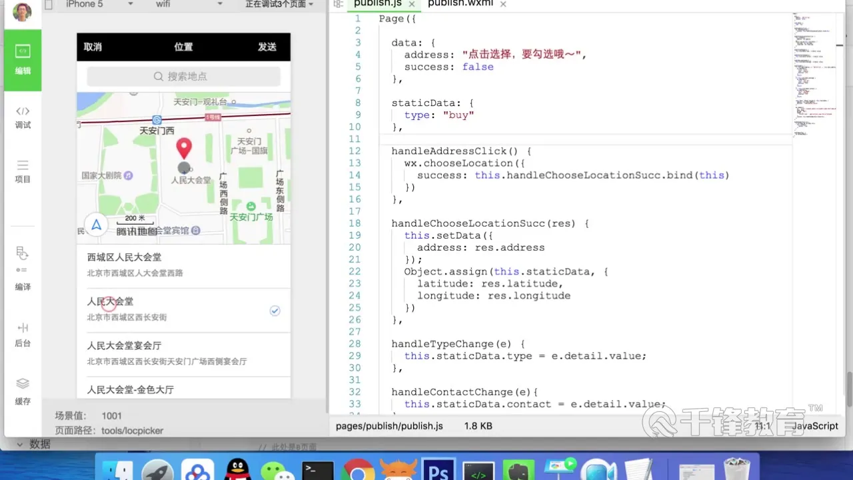Viewport: 853px width, 480px height.
Task: Close the publish.wxml editor tab
Action: (503, 4)
